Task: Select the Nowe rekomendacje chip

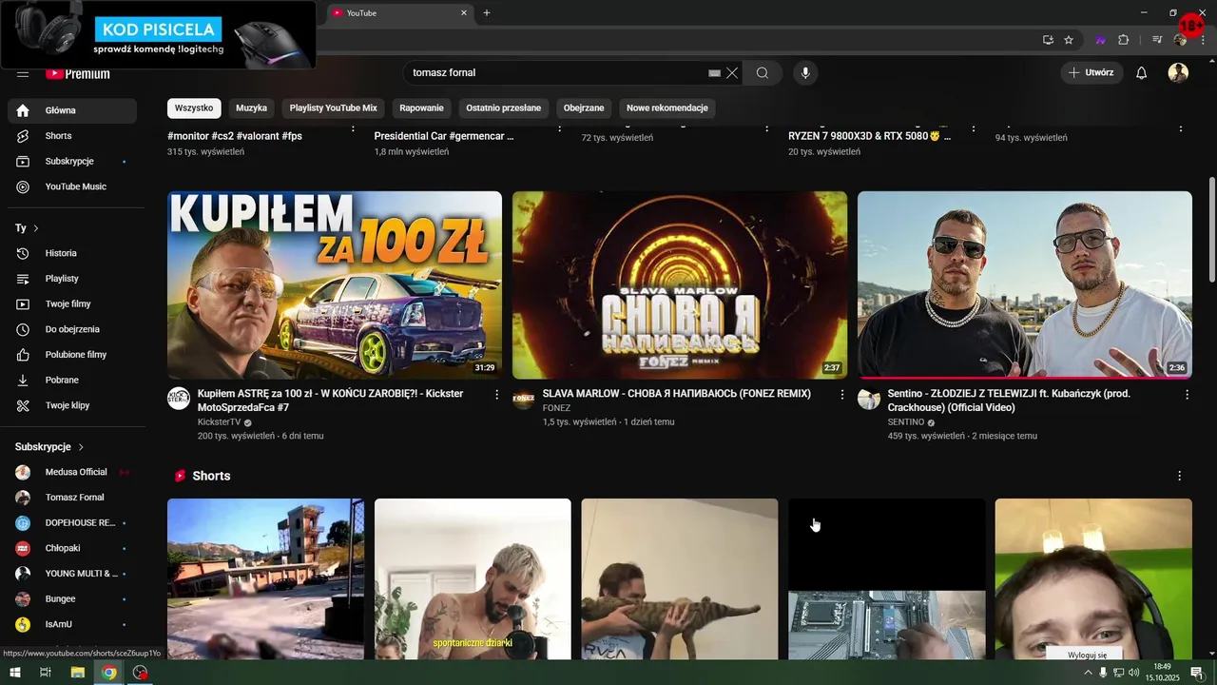Action: click(x=667, y=108)
